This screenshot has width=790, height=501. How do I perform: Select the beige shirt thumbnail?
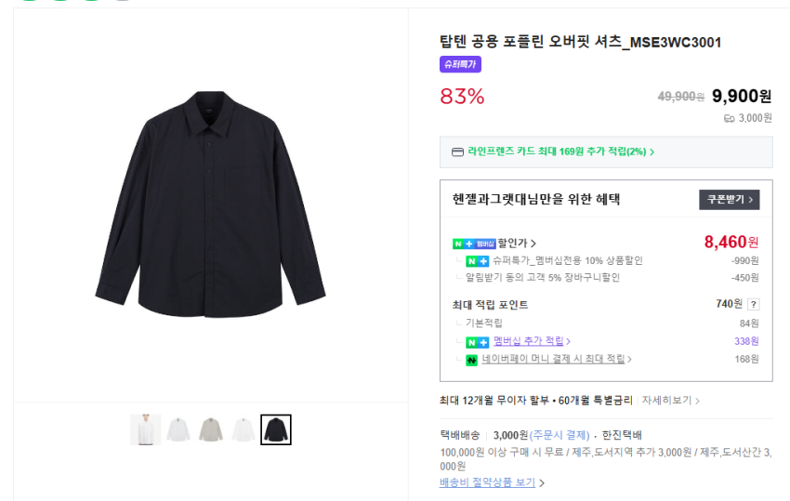(211, 429)
